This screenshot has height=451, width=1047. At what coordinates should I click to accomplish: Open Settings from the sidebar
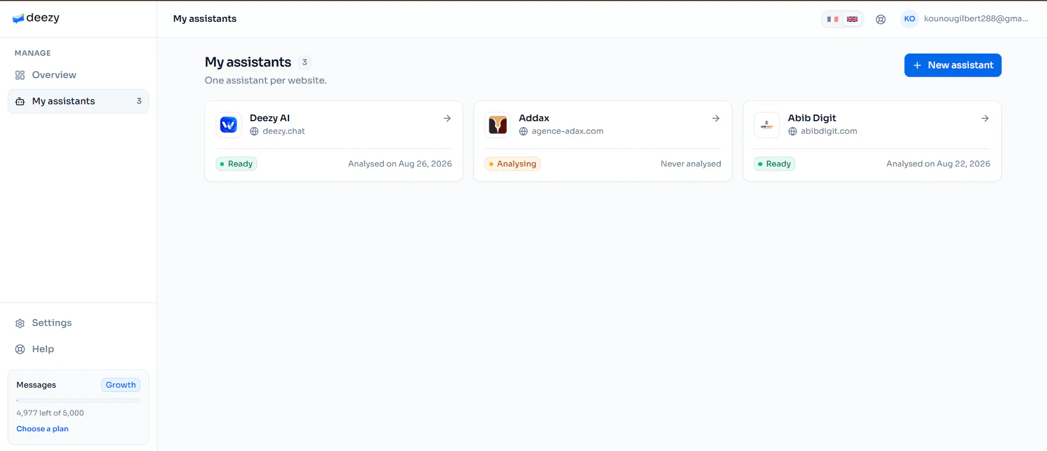pos(78,323)
